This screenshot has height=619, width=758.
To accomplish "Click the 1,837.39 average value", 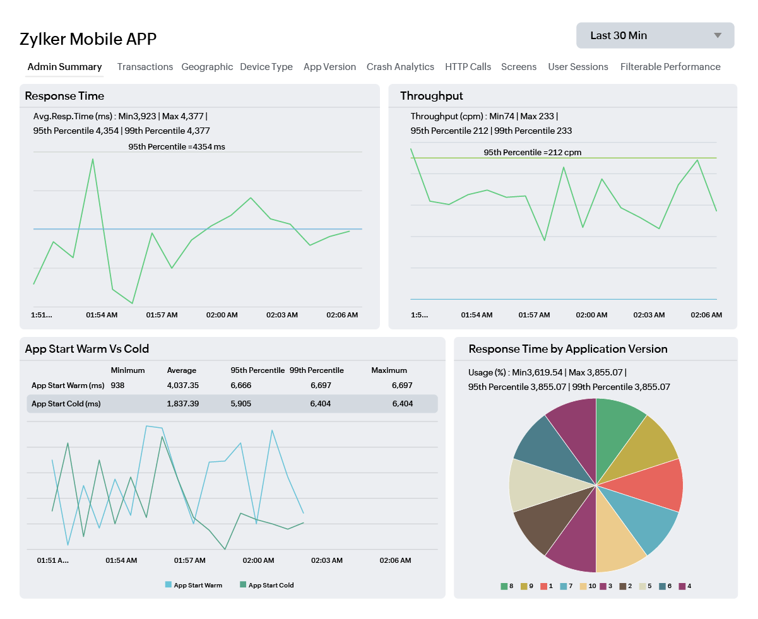I will pyautogui.click(x=183, y=404).
